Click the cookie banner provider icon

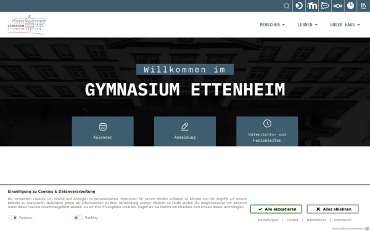pos(367,229)
